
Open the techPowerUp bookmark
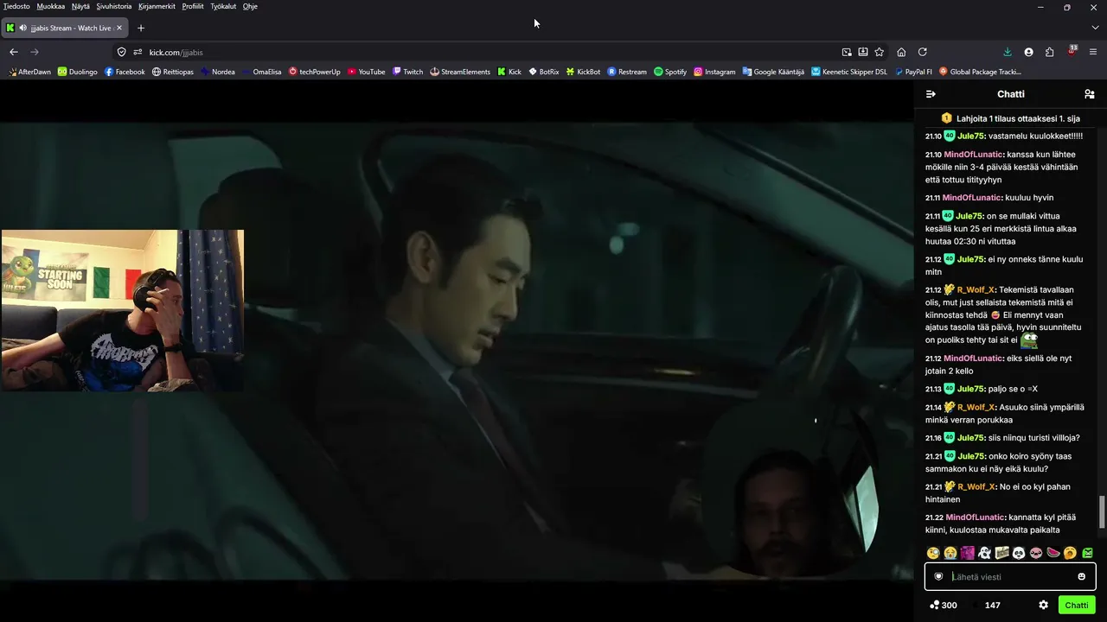pos(315,72)
